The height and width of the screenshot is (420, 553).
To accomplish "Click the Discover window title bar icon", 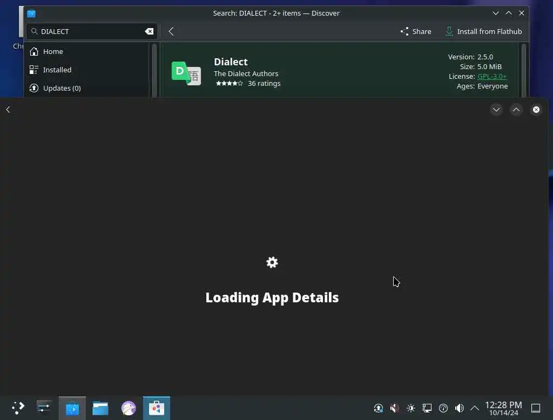I will pyautogui.click(x=31, y=13).
